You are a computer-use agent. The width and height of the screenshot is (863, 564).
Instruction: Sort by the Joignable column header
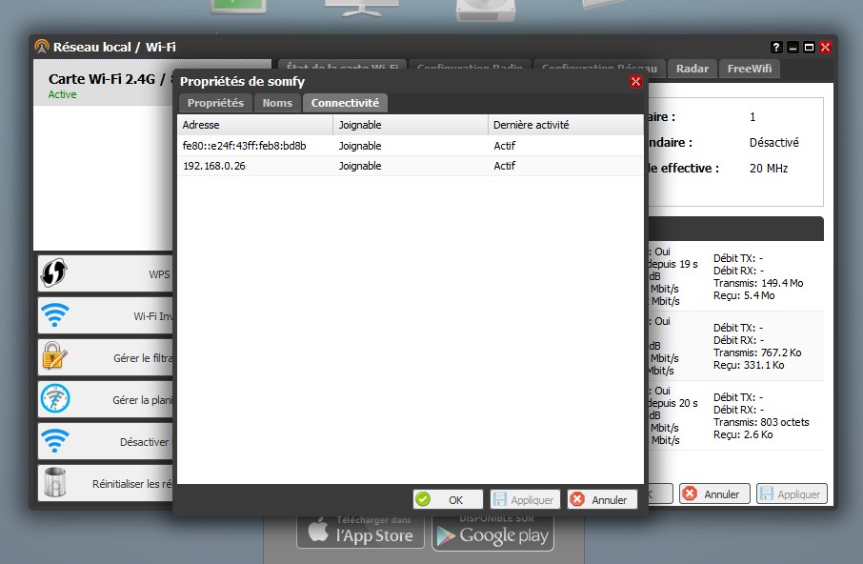click(x=410, y=125)
